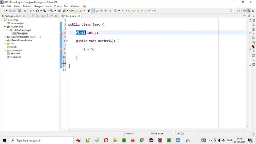
Task: Click the editor horizontal scrollbar
Action: (157, 130)
